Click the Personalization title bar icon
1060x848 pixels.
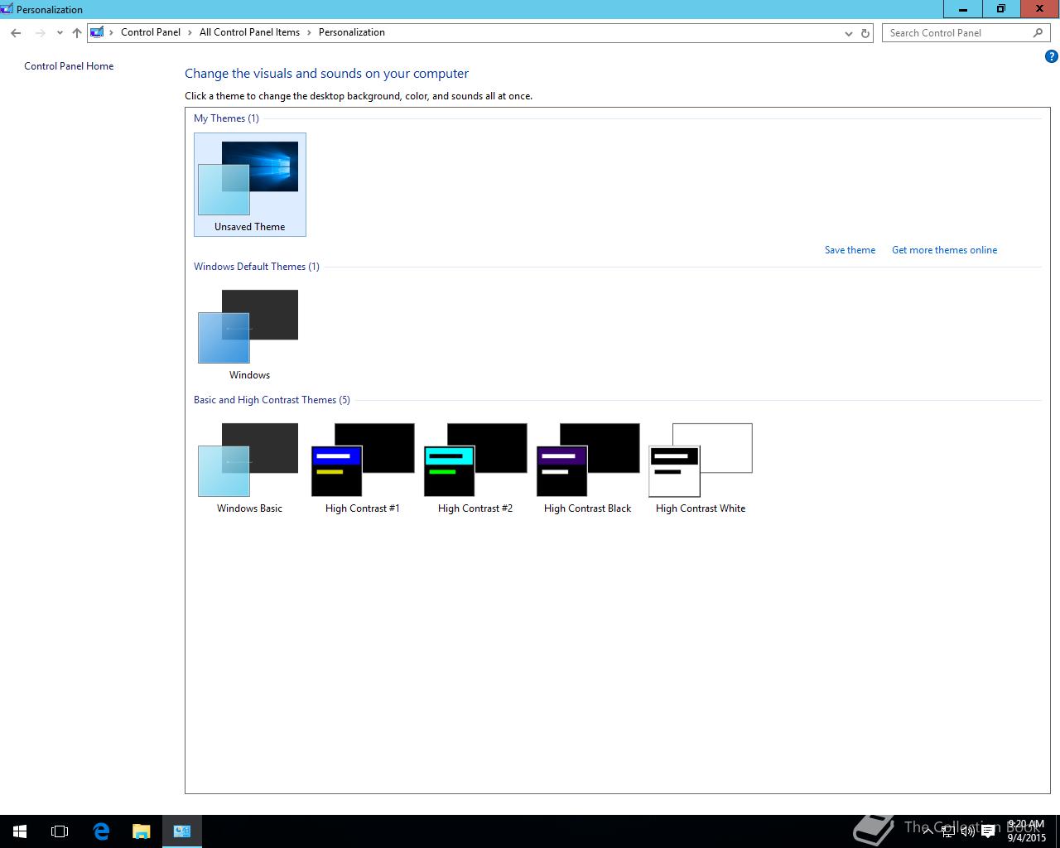point(7,9)
